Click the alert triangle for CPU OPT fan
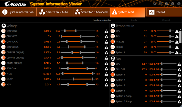The height and width of the screenshot is (107, 182). click(x=179, y=70)
